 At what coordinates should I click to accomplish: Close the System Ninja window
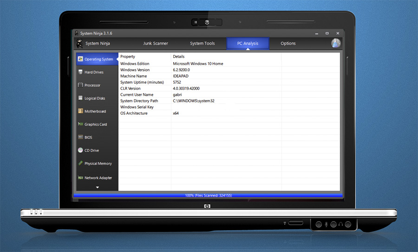pyautogui.click(x=338, y=33)
